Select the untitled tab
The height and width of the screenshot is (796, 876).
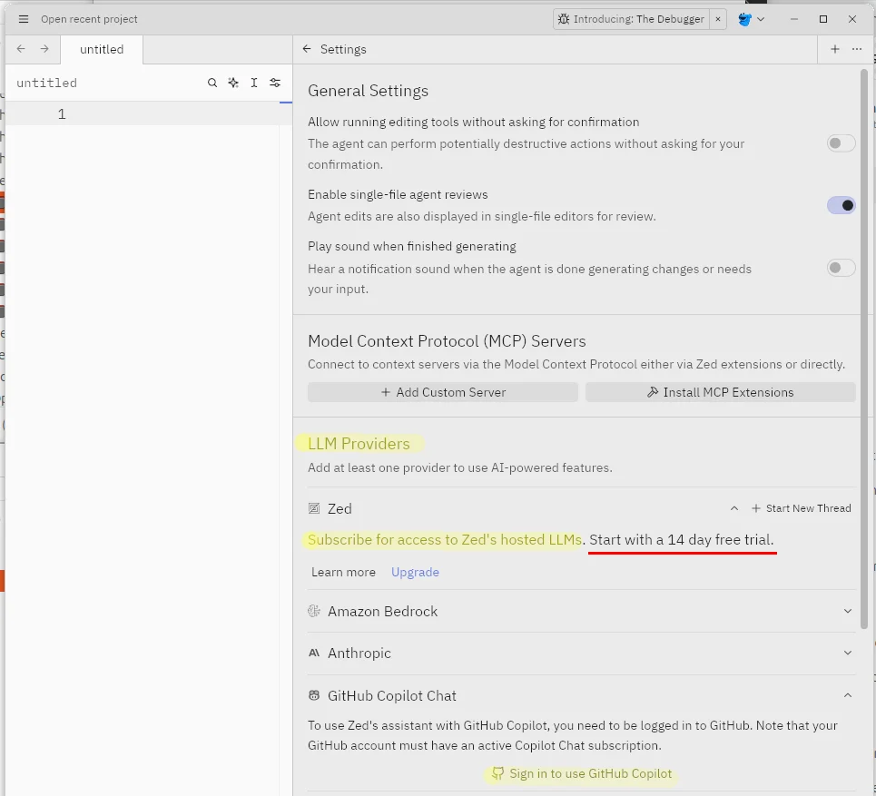(x=102, y=49)
